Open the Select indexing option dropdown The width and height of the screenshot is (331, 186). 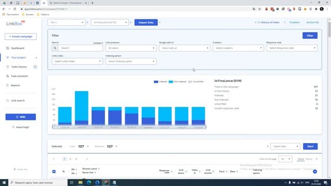click(131, 61)
